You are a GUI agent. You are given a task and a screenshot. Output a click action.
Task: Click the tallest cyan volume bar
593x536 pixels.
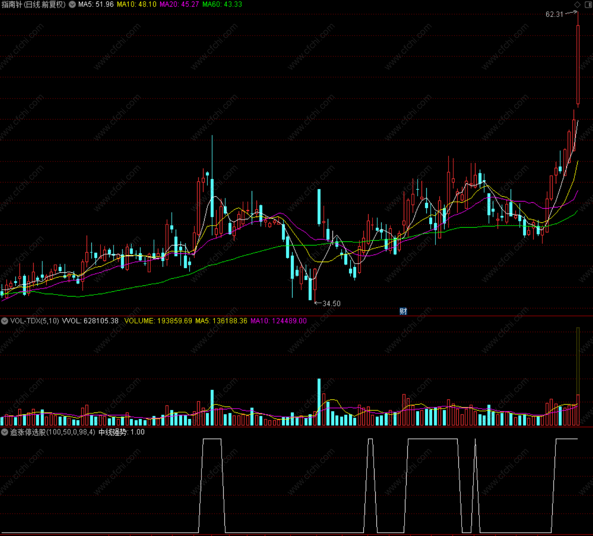(319, 402)
